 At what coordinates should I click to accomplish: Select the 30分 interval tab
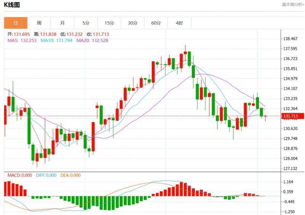pyautogui.click(x=132, y=23)
